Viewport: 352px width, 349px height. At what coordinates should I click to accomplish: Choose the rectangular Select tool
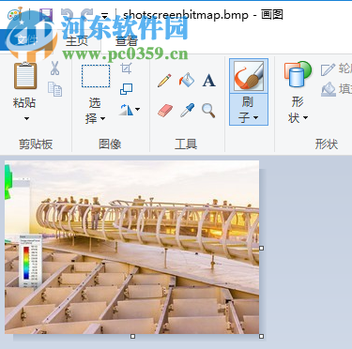point(96,76)
